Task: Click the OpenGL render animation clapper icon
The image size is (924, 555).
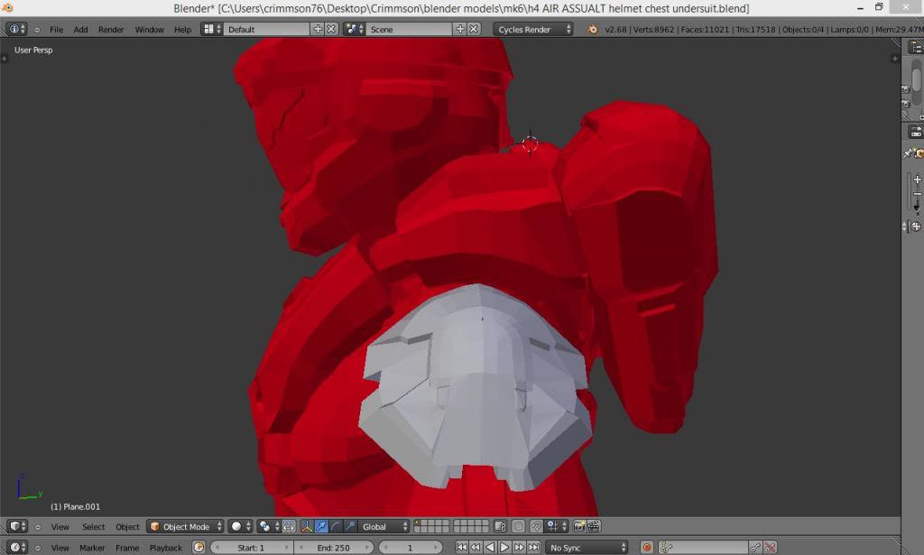Action: pos(595,526)
